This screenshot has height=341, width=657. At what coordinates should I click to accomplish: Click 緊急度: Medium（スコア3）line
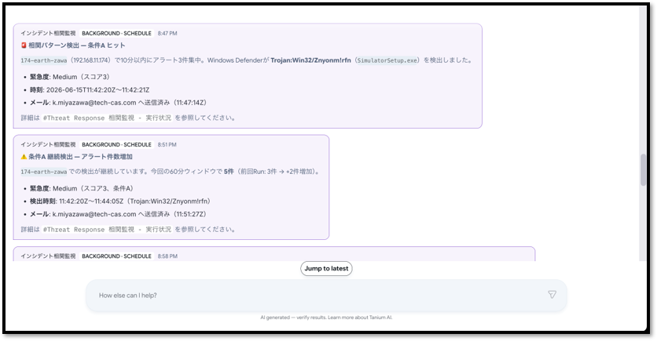70,77
